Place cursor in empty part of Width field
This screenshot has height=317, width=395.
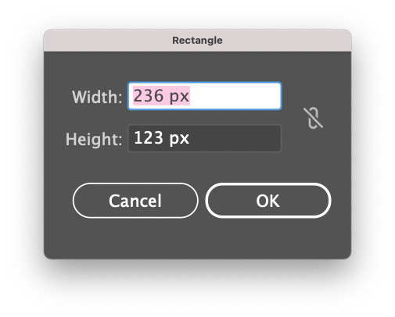[235, 96]
